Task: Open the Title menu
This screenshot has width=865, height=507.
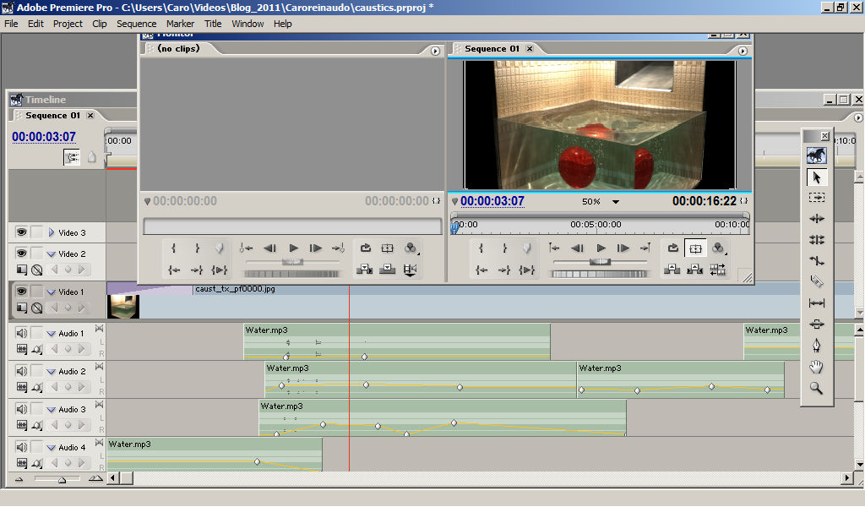Action: click(213, 24)
